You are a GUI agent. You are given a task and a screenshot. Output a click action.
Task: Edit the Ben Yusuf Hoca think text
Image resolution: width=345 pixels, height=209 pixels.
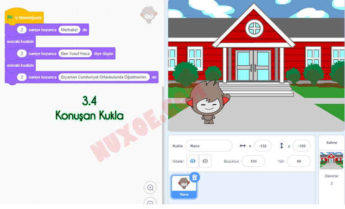pyautogui.click(x=75, y=53)
